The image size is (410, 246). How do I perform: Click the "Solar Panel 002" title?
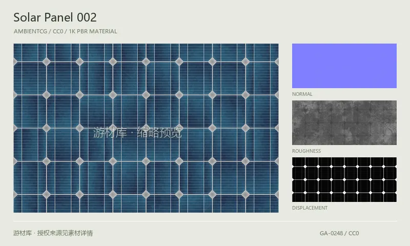click(55, 17)
